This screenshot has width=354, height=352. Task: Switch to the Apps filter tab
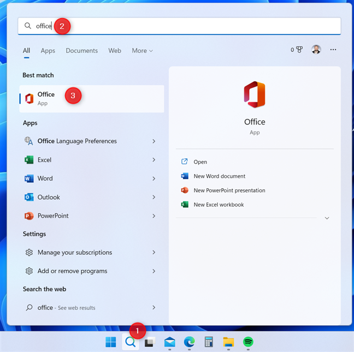tap(48, 51)
